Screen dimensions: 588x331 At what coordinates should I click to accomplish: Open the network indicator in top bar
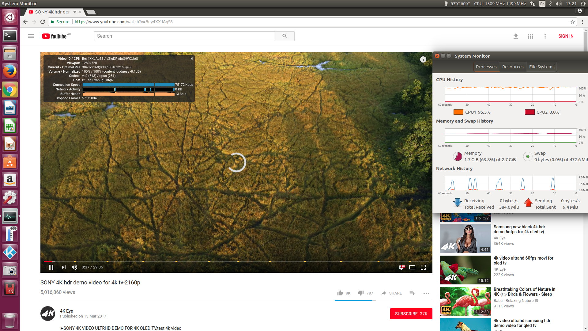pos(533,4)
